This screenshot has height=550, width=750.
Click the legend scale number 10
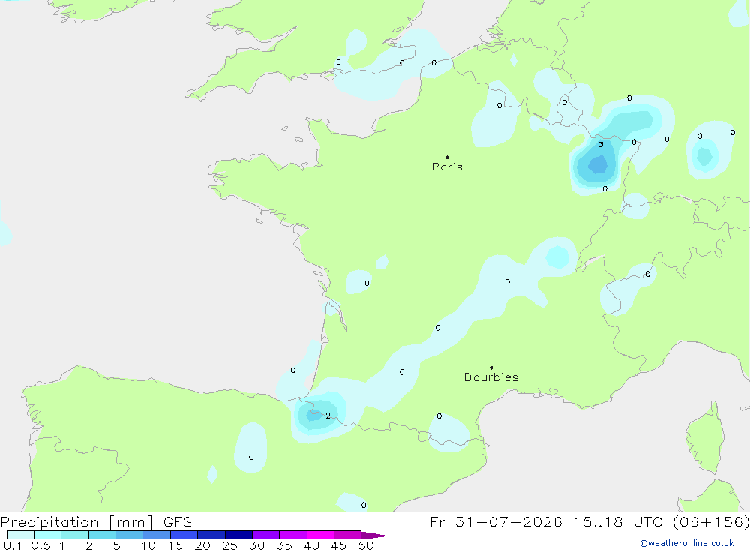[148, 545]
